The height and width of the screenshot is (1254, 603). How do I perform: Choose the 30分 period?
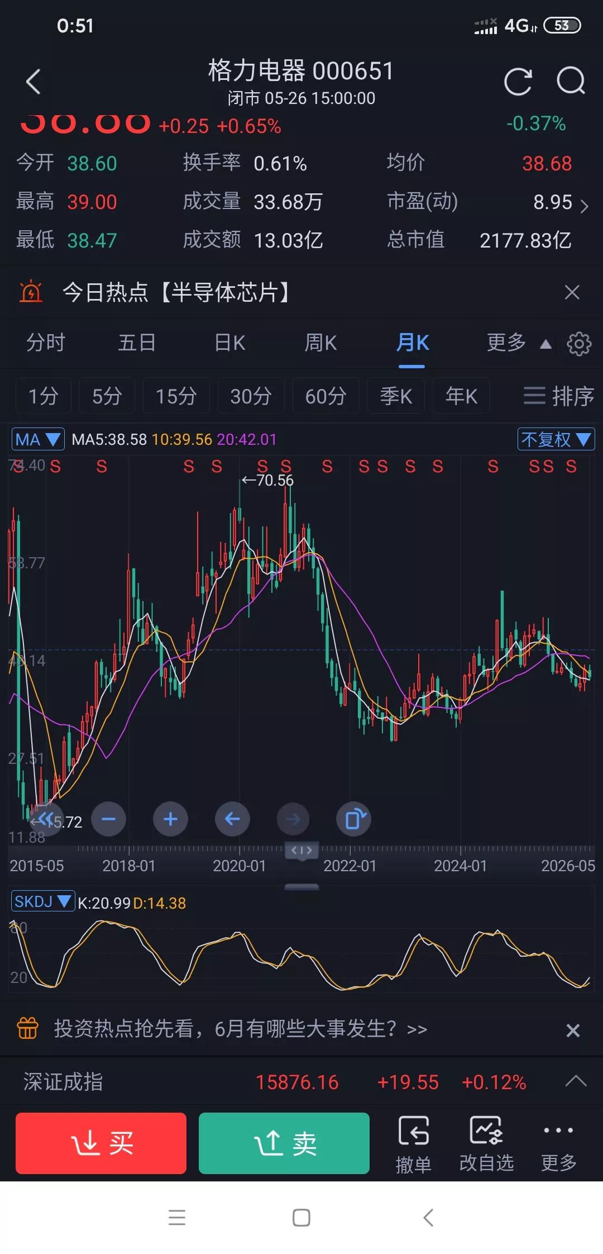click(x=251, y=396)
